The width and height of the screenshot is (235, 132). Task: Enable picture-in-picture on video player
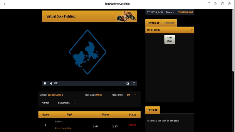pyautogui.click(x=128, y=83)
